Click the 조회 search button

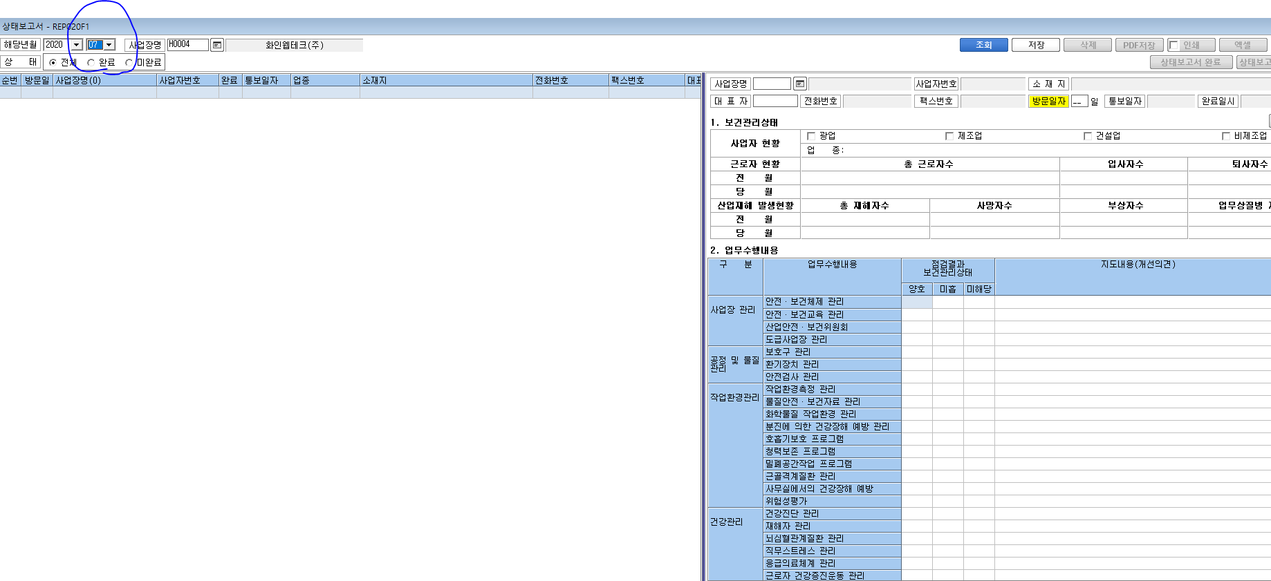(983, 45)
